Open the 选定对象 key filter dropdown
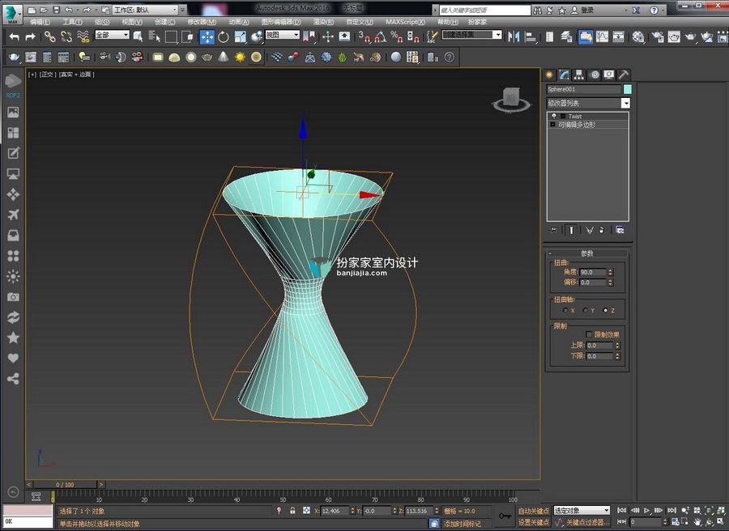The width and height of the screenshot is (729, 531). click(582, 511)
